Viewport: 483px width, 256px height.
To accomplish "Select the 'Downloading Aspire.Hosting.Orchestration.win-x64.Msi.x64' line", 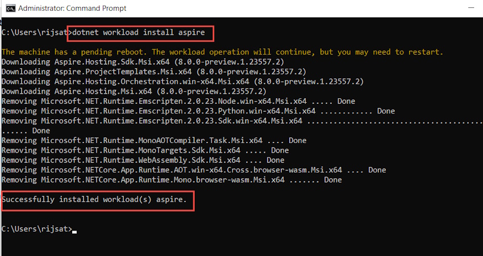I will coord(182,82).
